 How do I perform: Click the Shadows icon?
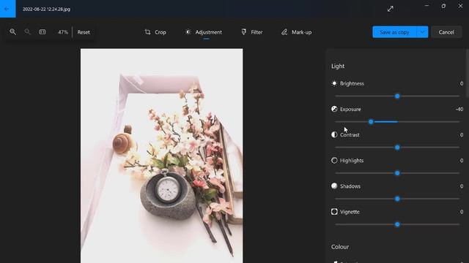point(334,186)
